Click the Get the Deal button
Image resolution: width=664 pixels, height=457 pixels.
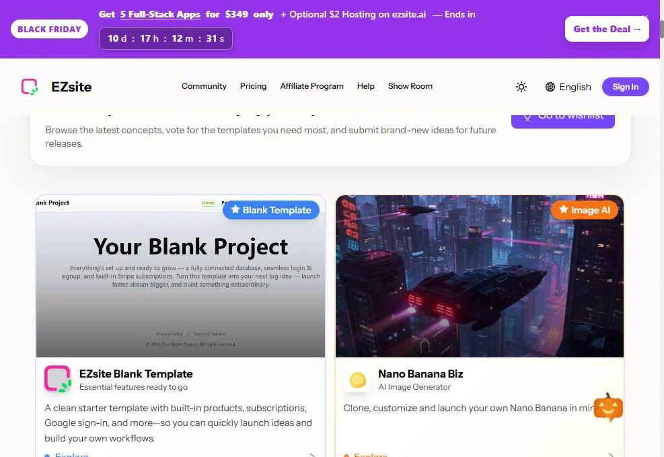tap(607, 29)
